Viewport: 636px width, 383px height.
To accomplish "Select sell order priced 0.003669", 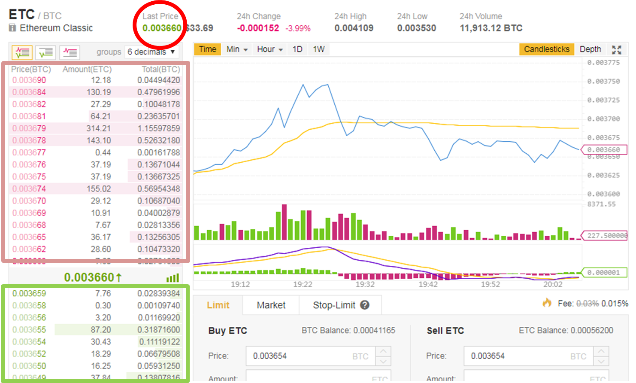I will pos(96,213).
